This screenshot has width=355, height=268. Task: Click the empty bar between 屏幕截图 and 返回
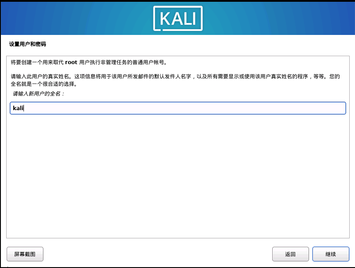[158, 254]
